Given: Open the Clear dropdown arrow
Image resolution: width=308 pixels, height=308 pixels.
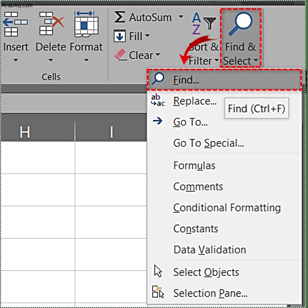Looking at the screenshot, I should click(x=158, y=54).
